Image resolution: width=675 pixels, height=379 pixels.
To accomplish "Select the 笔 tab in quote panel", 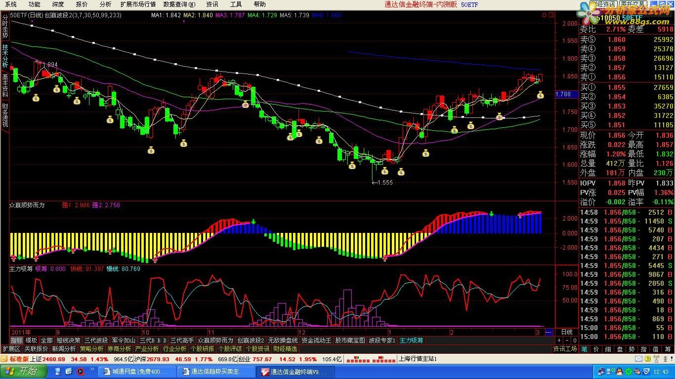I will [584, 349].
